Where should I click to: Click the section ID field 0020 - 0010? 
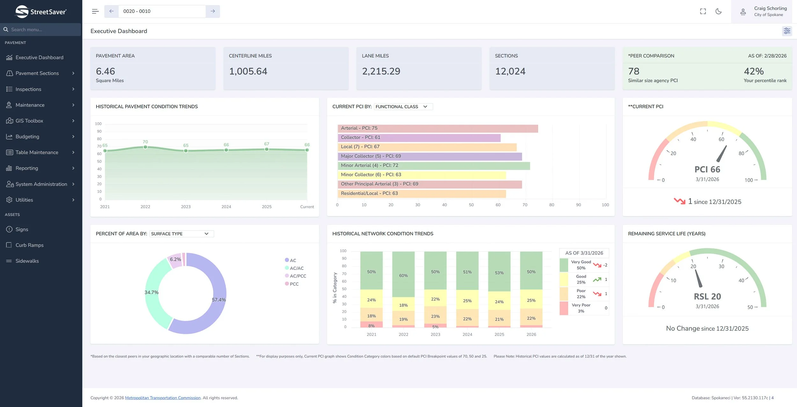coord(162,11)
